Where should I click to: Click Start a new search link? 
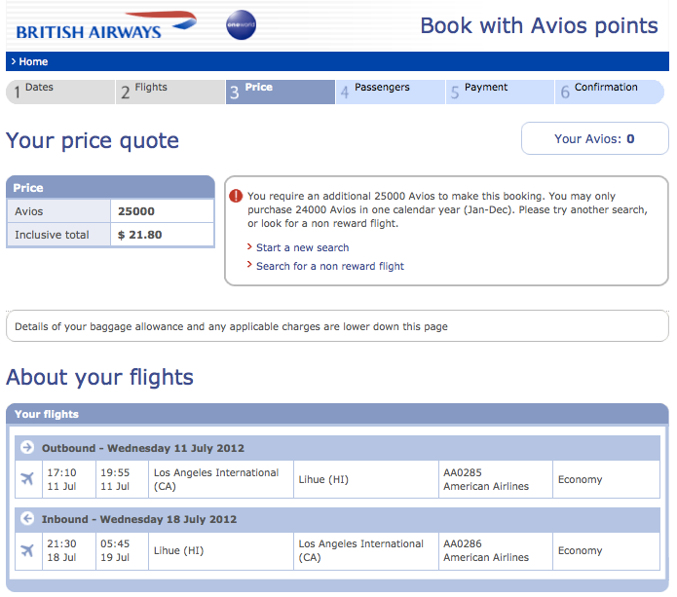click(302, 247)
